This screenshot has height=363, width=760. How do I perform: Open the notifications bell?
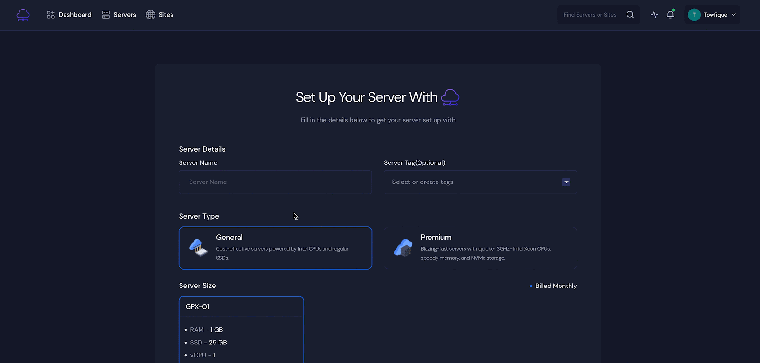670,15
